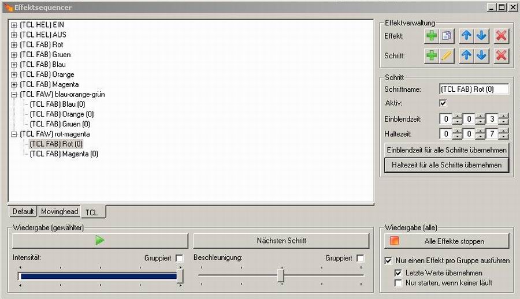Switch to the Movinghead tab
This screenshot has width=520, height=299.
[60, 212]
